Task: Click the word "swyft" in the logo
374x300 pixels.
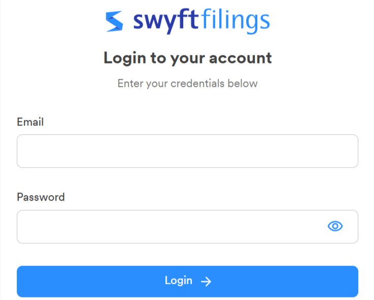Action: coord(166,21)
